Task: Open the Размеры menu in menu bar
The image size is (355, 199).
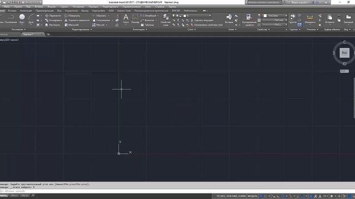Action: point(94,7)
